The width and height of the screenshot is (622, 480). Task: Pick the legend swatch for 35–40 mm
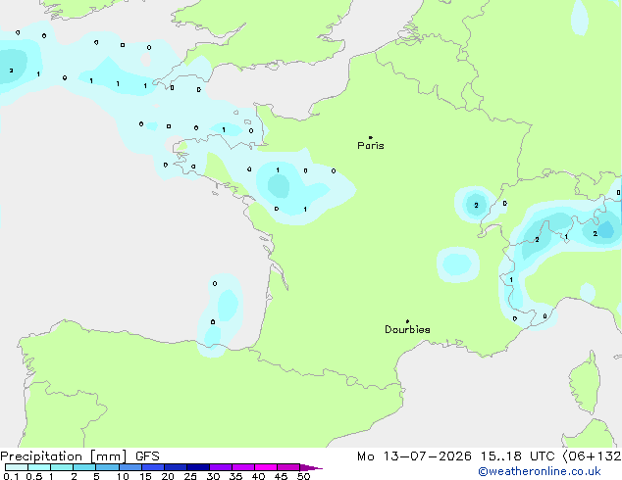pyautogui.click(x=243, y=467)
